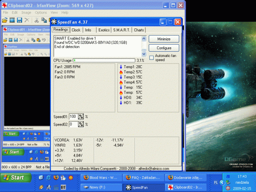Open IrfanView Help menu
The width and height of the screenshot is (256, 192).
65,12
